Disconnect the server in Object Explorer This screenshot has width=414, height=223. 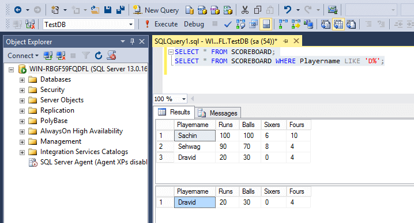point(61,56)
